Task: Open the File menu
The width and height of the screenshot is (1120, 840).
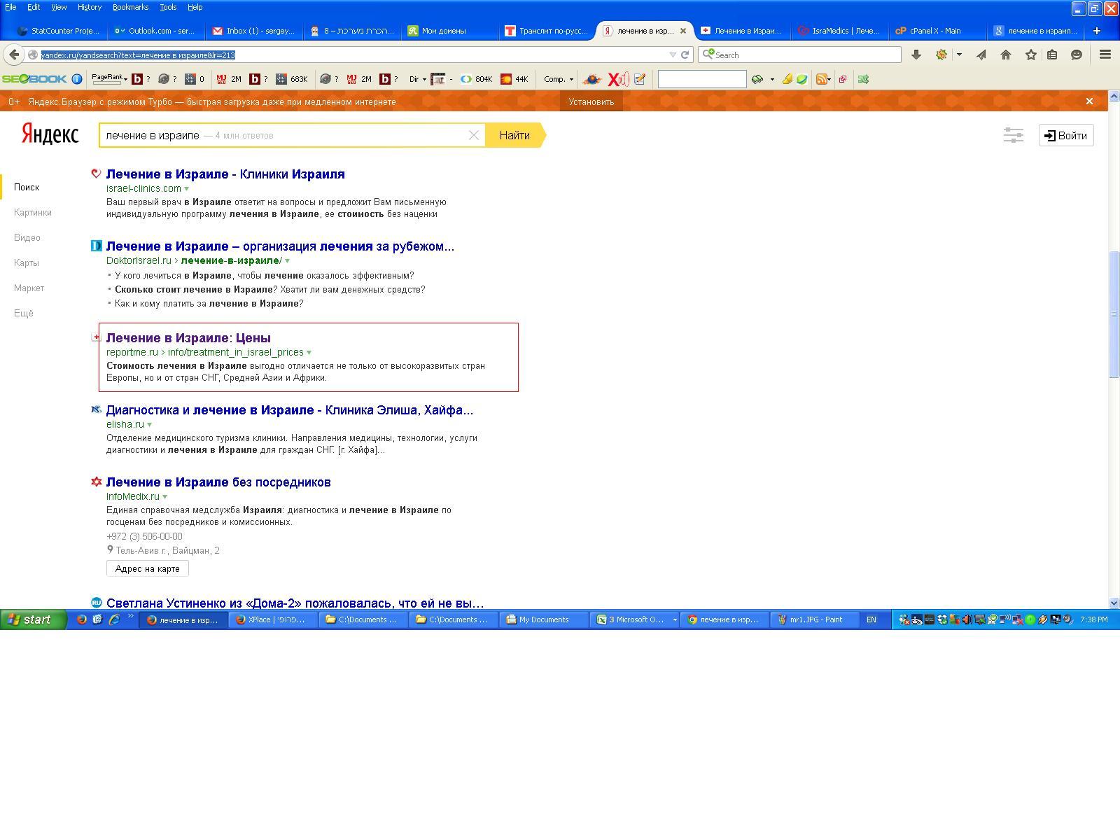Action: (x=10, y=7)
